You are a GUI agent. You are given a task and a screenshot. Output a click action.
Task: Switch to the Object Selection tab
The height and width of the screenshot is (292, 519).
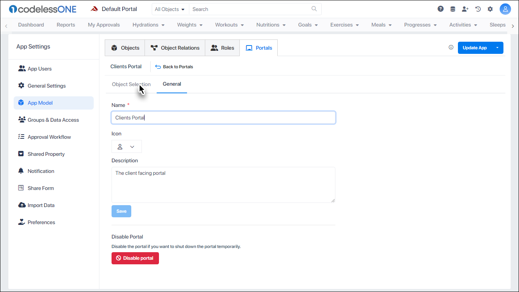tap(131, 84)
